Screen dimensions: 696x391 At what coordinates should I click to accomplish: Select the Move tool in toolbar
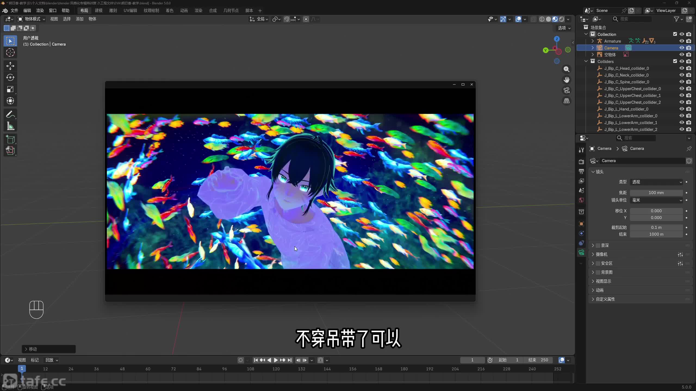click(10, 66)
